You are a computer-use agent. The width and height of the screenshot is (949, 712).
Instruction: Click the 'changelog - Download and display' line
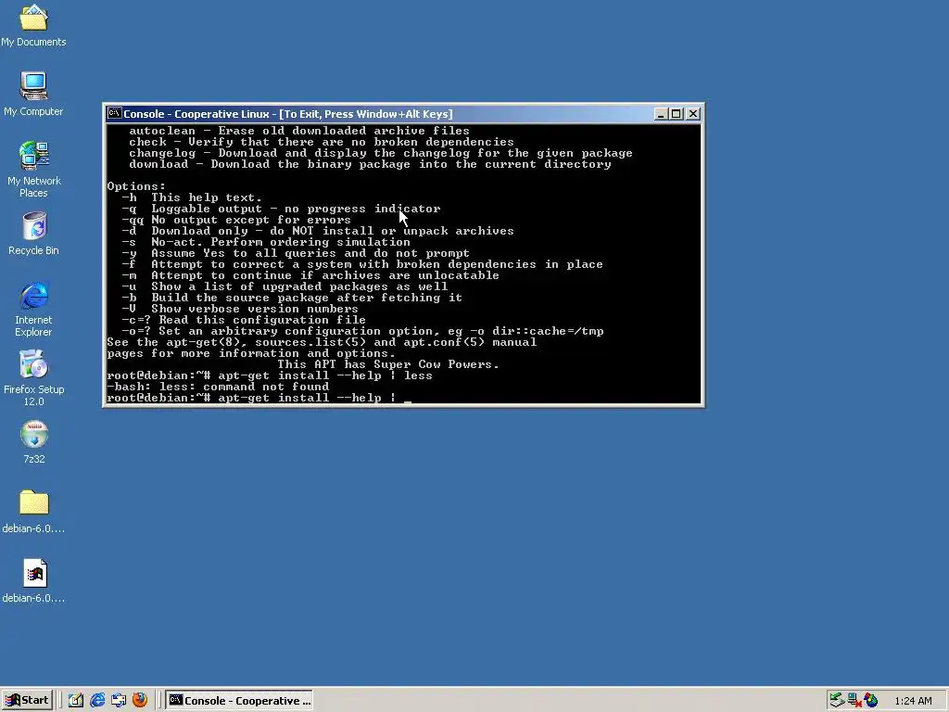(x=381, y=153)
